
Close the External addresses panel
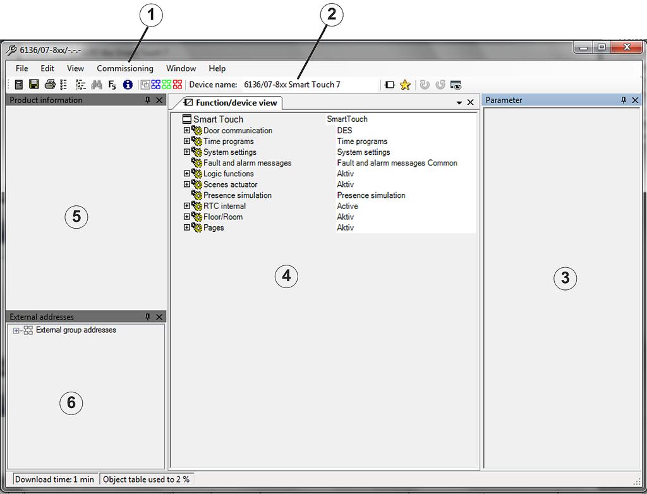click(159, 316)
